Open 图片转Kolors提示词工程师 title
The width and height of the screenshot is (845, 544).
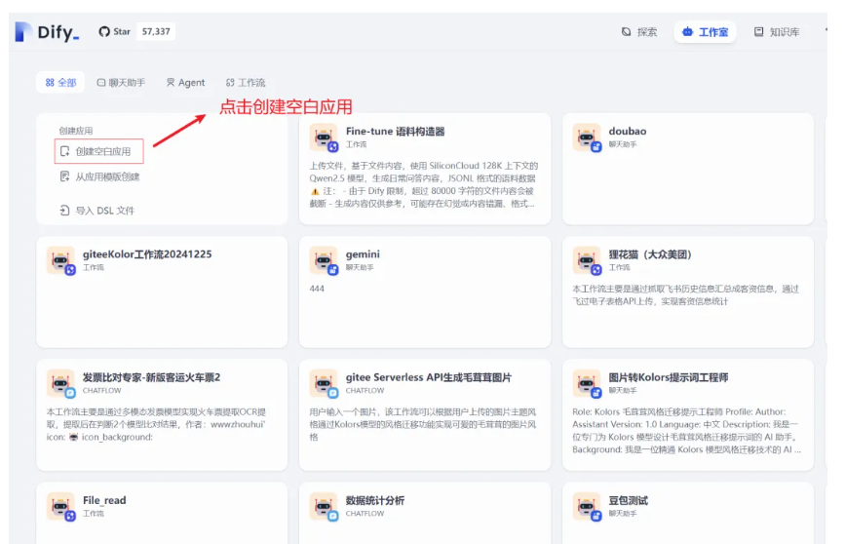pos(669,377)
